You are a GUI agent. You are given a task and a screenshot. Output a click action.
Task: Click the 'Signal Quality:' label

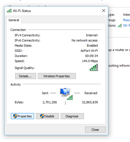(x=25, y=68)
